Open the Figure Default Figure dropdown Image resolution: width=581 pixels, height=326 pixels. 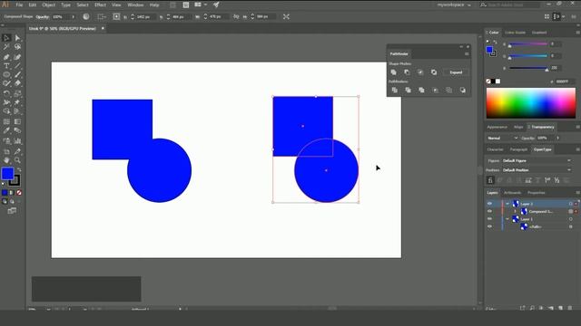pos(537,161)
